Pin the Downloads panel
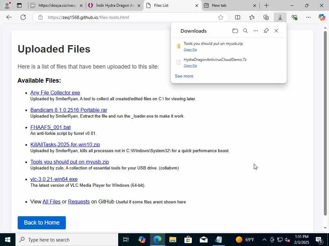 (266, 31)
